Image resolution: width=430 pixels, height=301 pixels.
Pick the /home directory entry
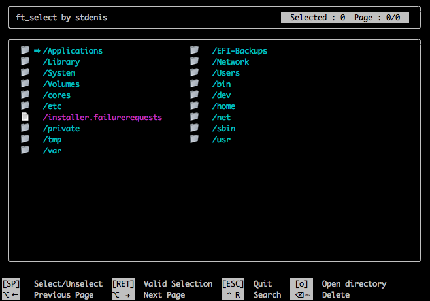point(223,106)
